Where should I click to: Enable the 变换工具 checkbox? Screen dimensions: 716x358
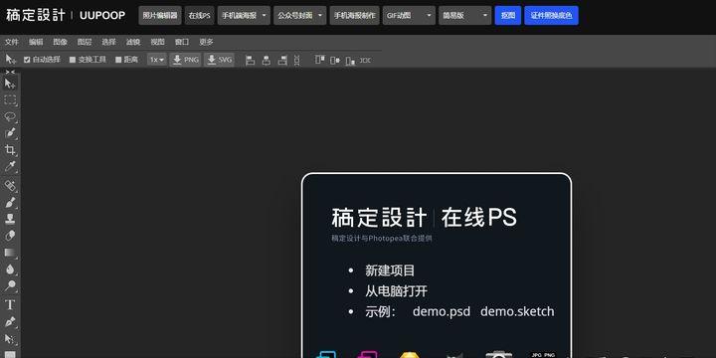click(x=73, y=60)
